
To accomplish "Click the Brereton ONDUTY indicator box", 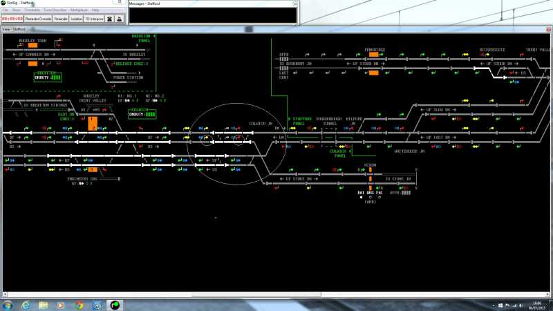I will pos(48,77).
